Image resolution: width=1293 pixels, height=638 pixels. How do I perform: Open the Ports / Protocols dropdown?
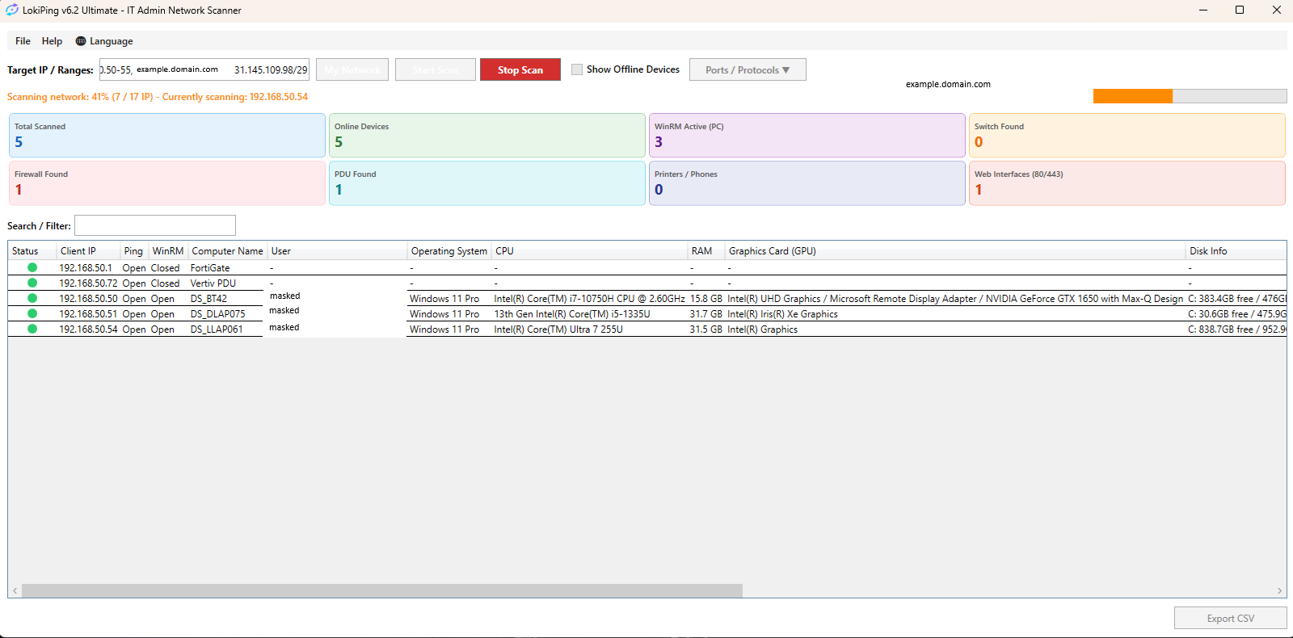pos(748,69)
